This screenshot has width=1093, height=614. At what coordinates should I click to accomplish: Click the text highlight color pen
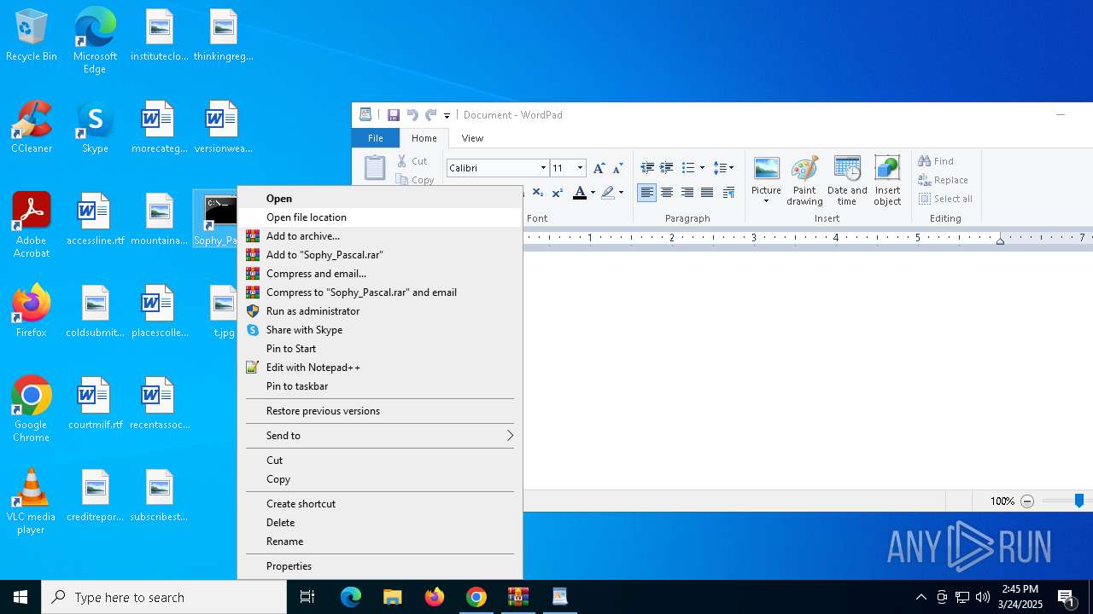[608, 193]
